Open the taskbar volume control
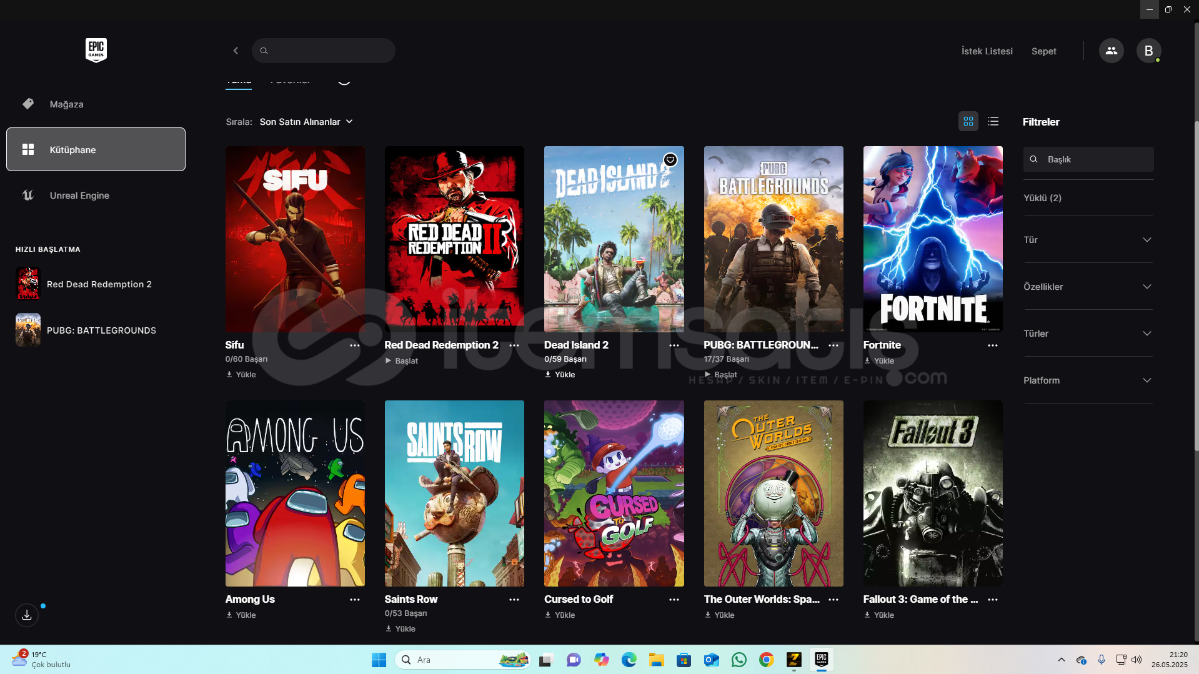 coord(1137,660)
